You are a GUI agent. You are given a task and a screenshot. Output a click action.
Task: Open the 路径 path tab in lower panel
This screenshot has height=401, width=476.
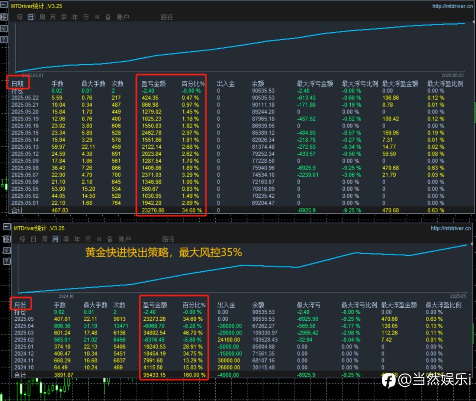pyautogui.click(x=168, y=239)
